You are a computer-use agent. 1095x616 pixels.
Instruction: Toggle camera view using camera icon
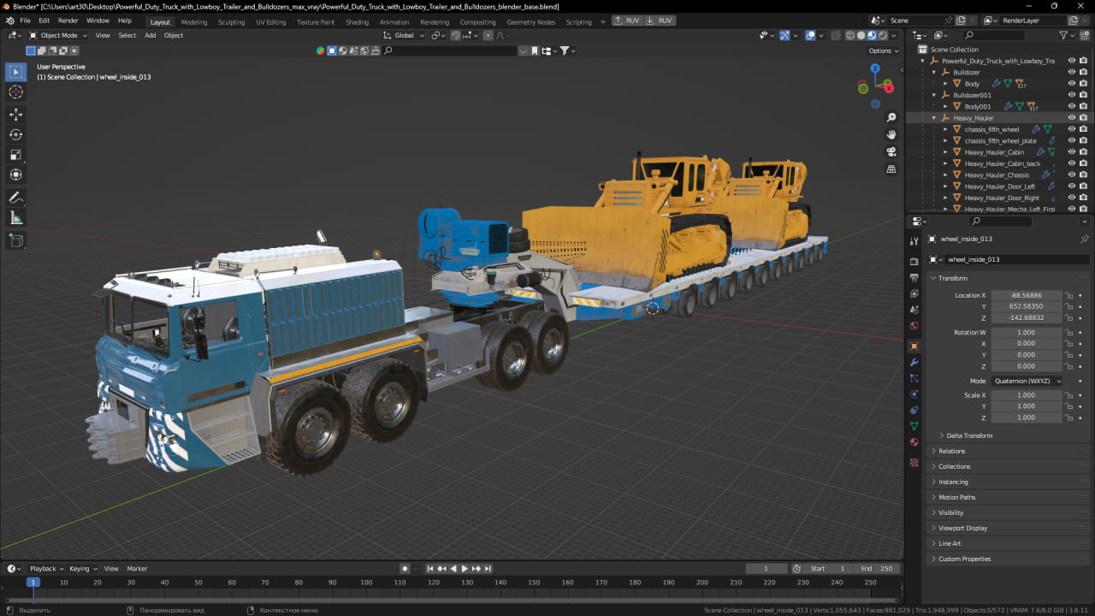[891, 151]
